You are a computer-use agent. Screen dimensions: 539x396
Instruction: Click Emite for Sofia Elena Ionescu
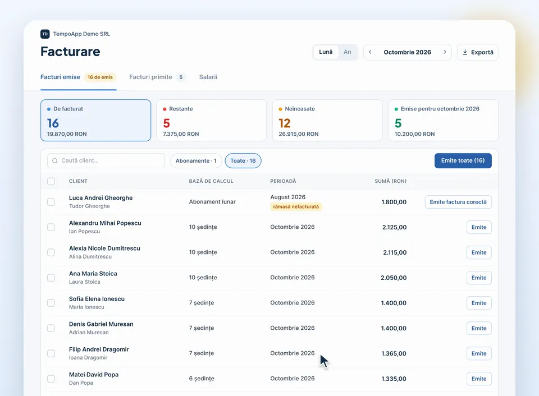point(479,303)
